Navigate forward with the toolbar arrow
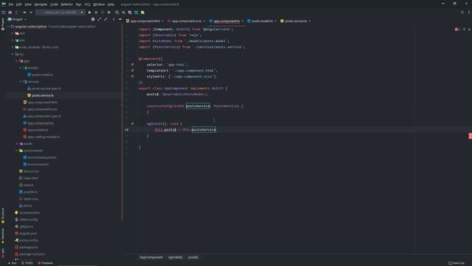 31,13
